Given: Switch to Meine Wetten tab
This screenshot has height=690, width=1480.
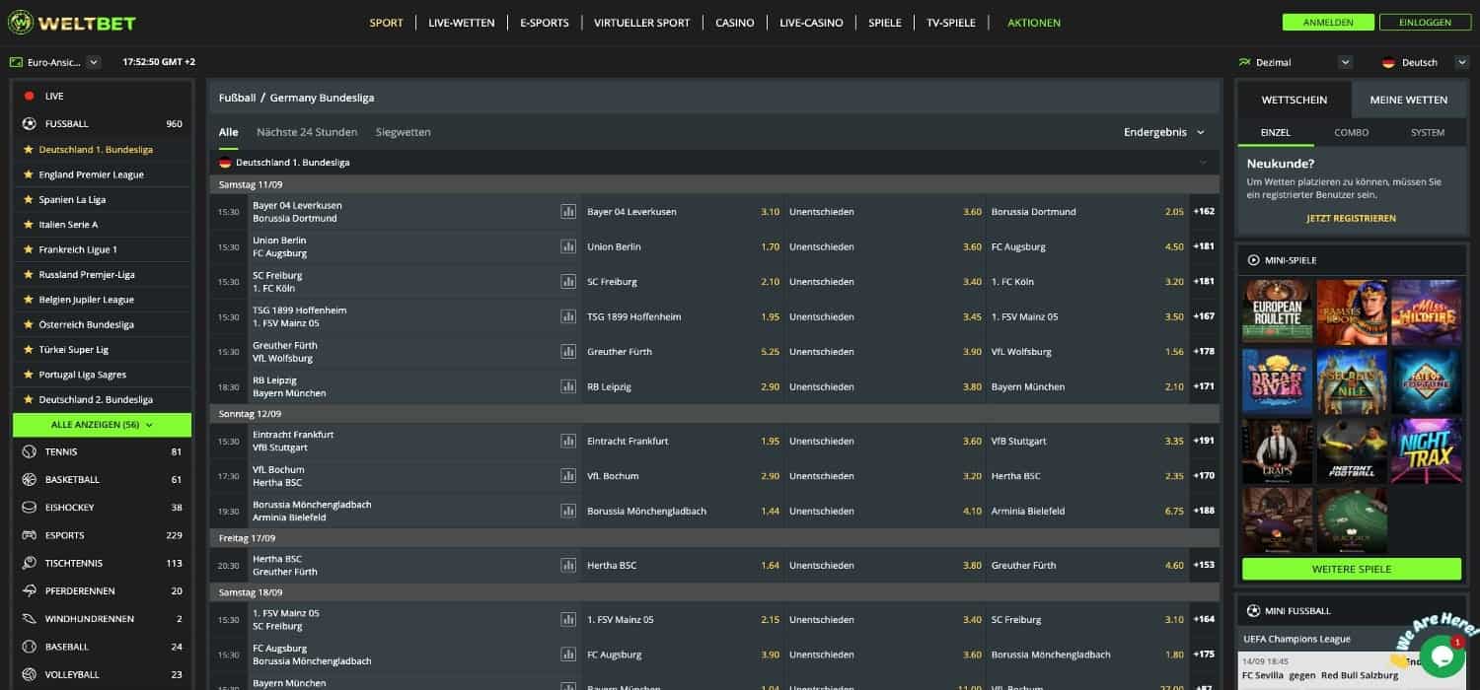Looking at the screenshot, I should [1409, 100].
